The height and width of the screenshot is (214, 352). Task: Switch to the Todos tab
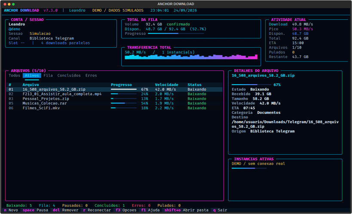pyautogui.click(x=14, y=76)
